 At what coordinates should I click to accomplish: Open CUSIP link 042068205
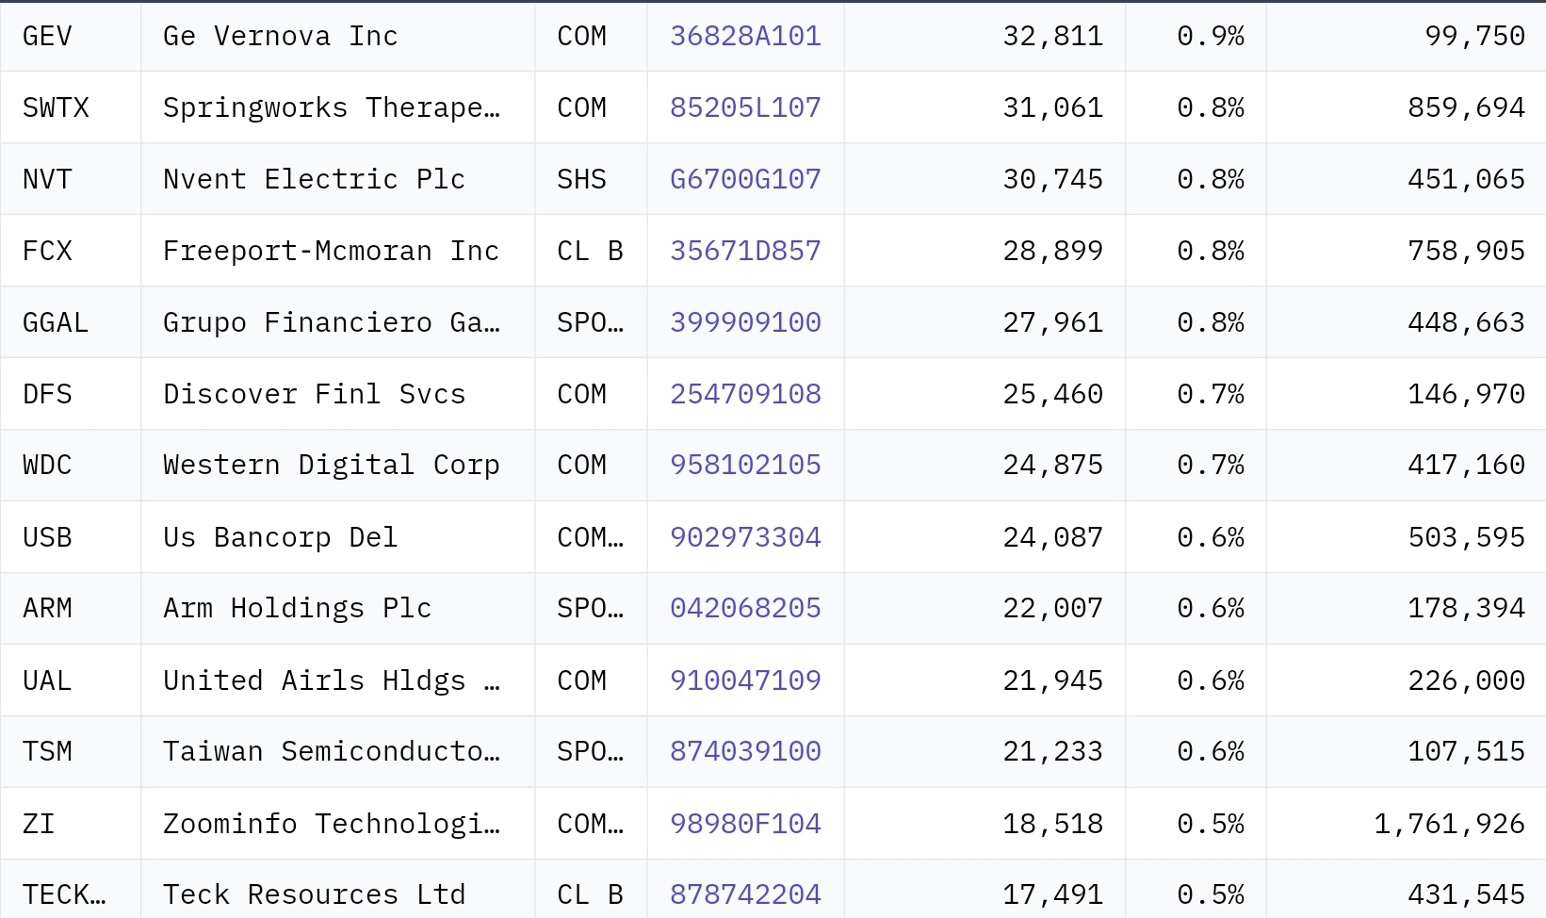[745, 608]
